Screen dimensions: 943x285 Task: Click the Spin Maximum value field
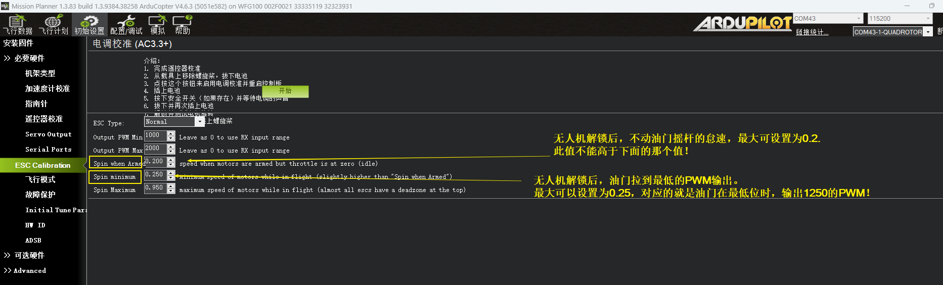click(x=155, y=188)
